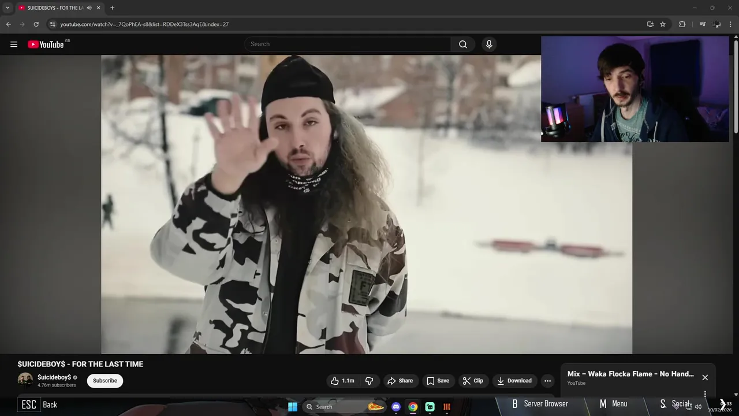
Task: Open a new browser tab
Action: [112, 8]
